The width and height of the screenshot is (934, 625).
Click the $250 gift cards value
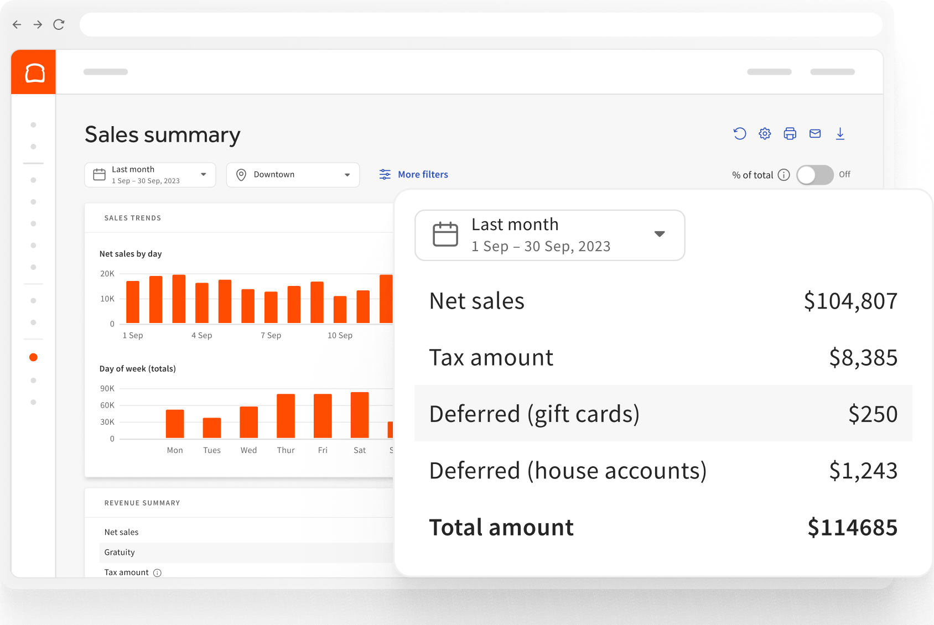point(873,414)
